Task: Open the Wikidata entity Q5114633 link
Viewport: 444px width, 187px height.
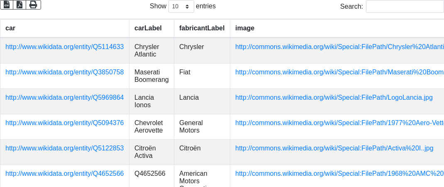Action: tap(64, 47)
